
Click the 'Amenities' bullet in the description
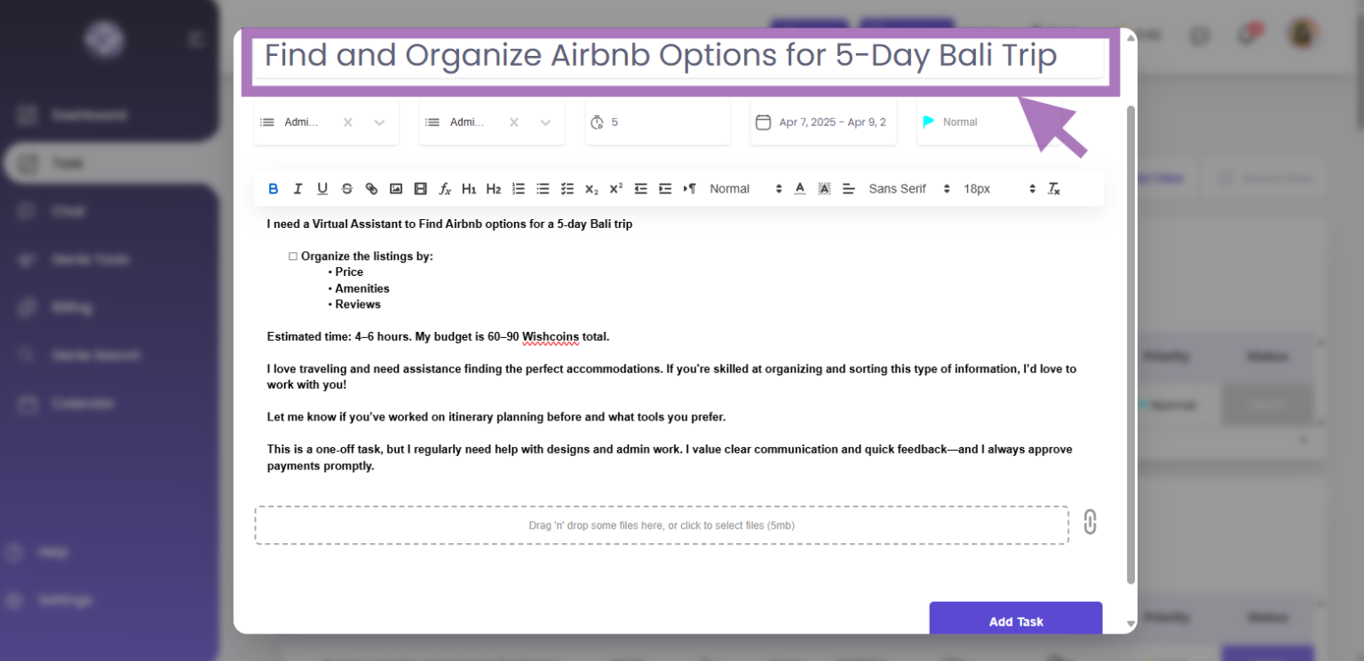coord(359,288)
